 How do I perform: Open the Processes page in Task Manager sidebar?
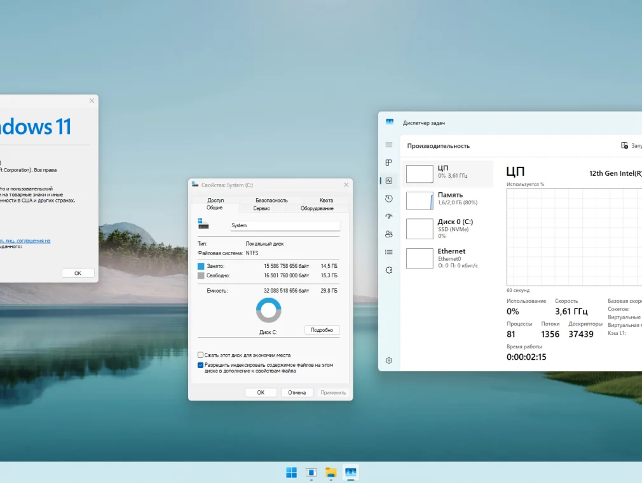tap(389, 162)
